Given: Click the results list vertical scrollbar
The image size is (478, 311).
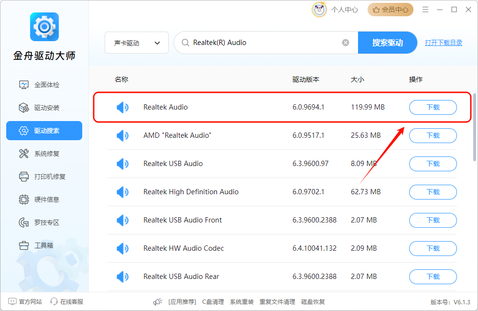Looking at the screenshot, I should pyautogui.click(x=475, y=127).
